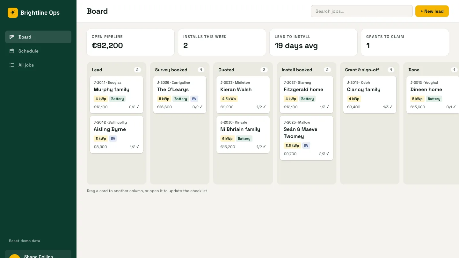Click Reset demo data link
The image size is (459, 258).
coord(25,241)
